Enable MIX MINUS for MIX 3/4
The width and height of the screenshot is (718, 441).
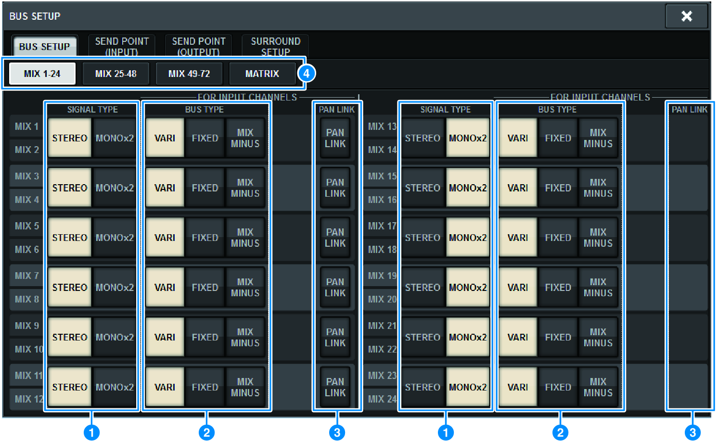point(245,188)
